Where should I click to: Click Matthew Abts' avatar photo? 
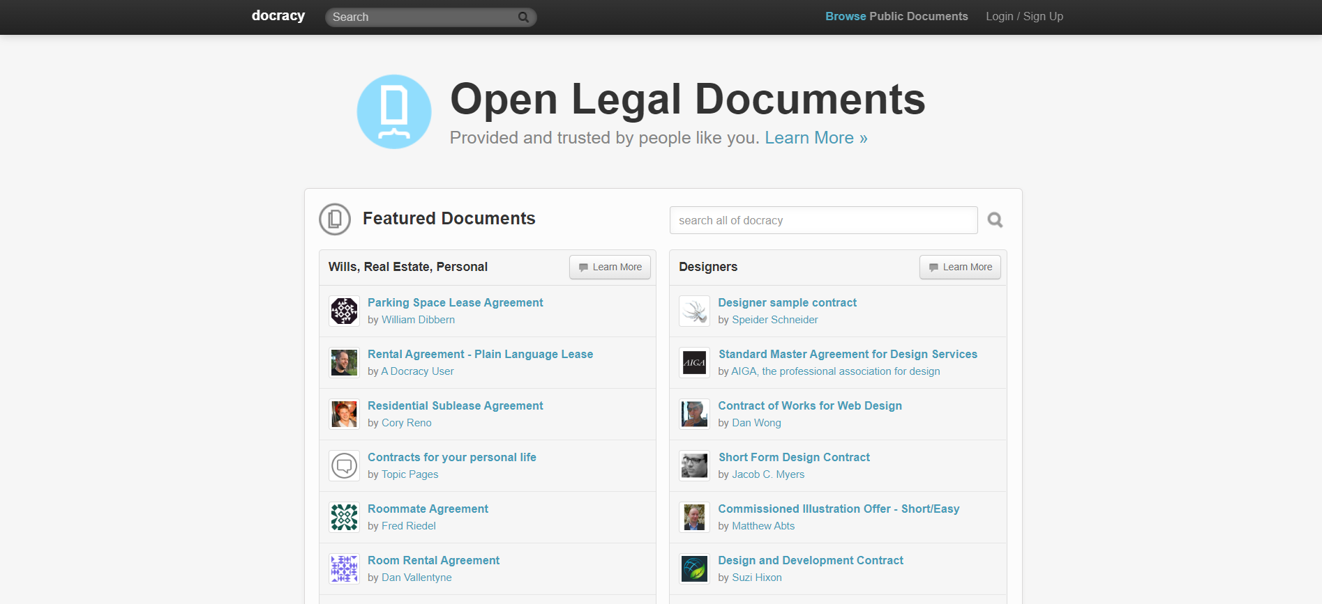[694, 518]
